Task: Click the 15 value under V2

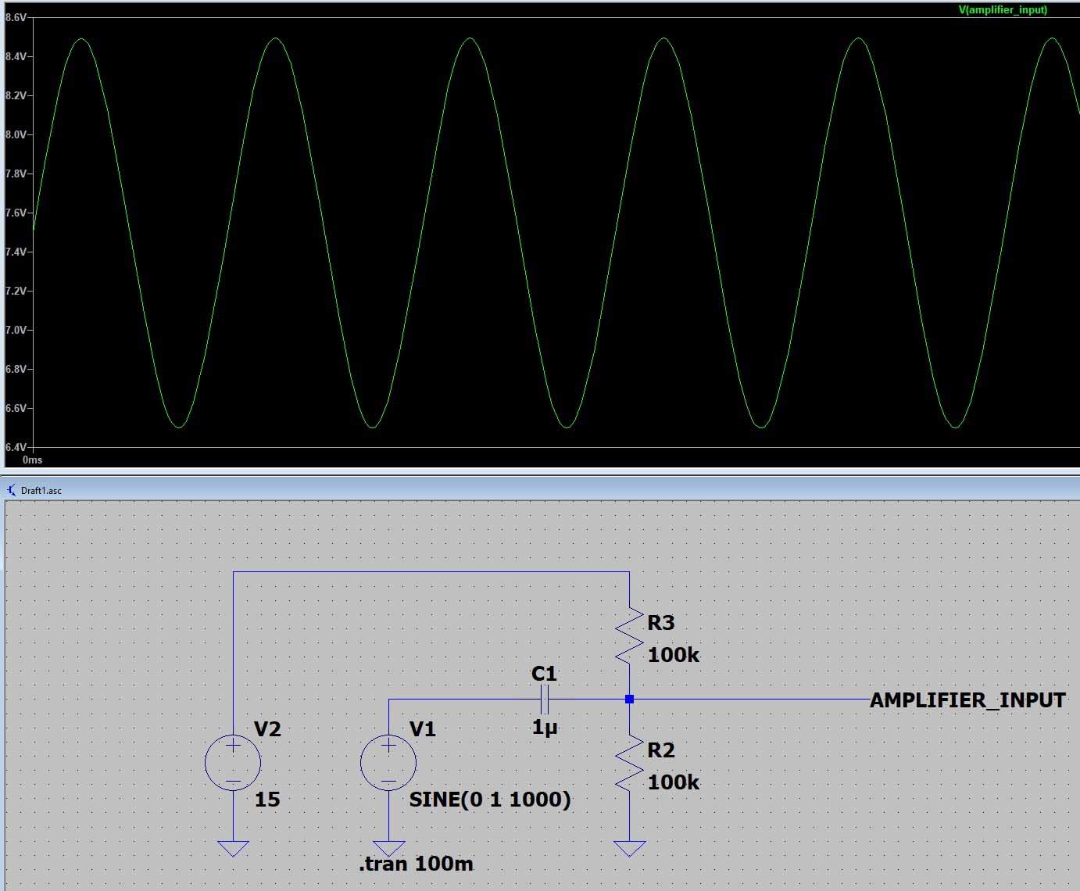Action: [x=267, y=800]
